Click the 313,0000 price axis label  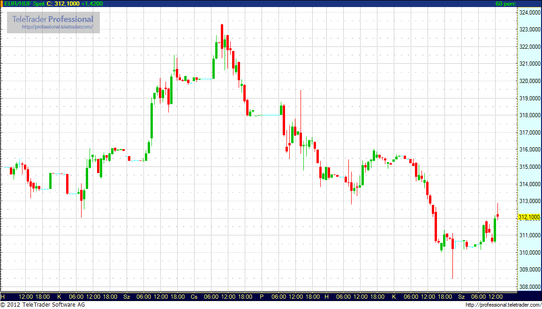pos(529,201)
